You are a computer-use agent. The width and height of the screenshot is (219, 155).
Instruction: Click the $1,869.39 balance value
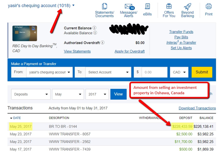[205, 149]
